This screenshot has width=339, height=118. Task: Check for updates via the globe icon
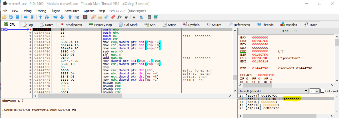click(x=156, y=17)
